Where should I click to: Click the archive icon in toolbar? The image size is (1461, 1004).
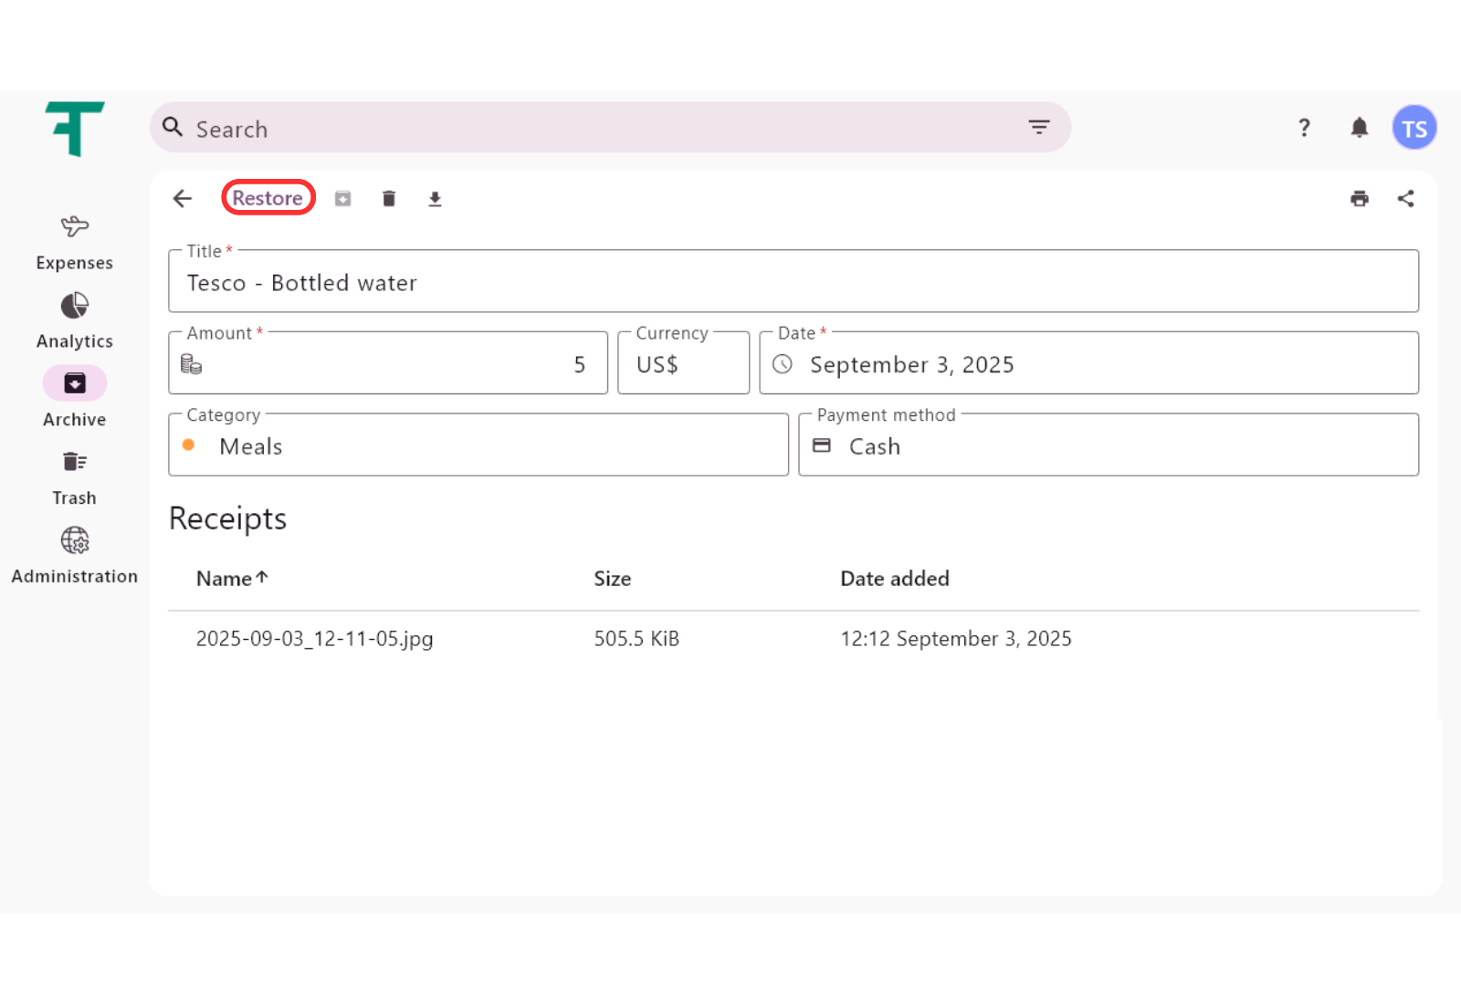tap(342, 199)
